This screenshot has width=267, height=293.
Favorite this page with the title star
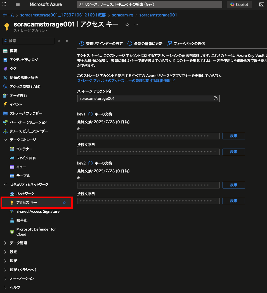(127, 25)
